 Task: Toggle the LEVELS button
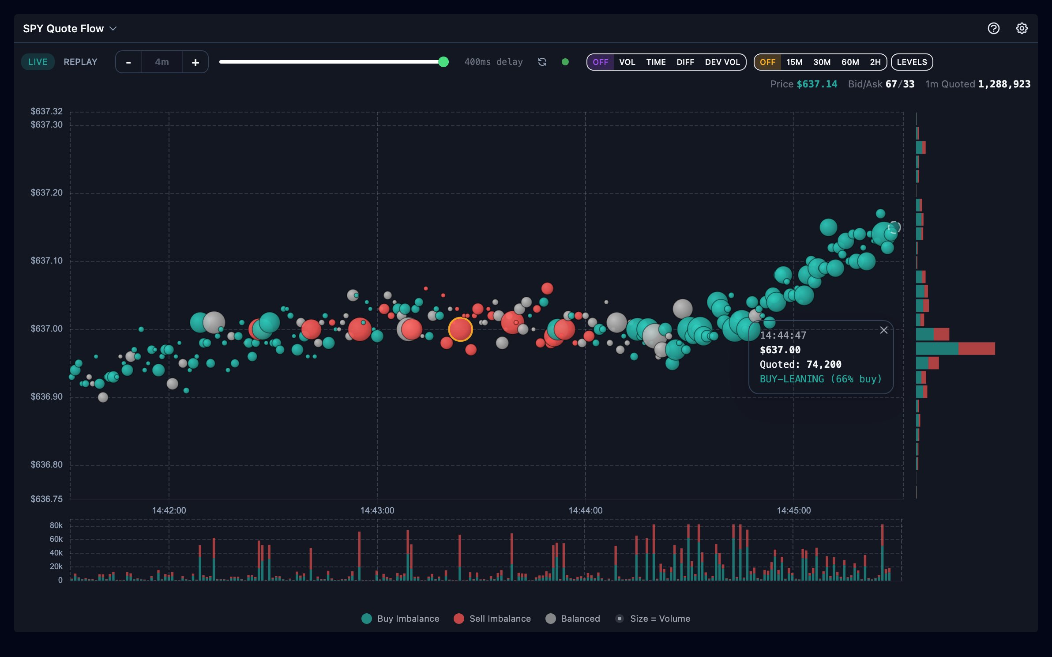[912, 62]
